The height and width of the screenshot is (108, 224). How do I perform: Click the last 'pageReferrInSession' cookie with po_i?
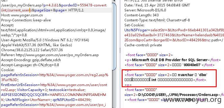coord(54,105)
